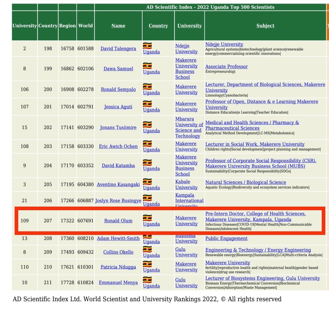329x312 pixels.
Task: Open Gulu University link in Emmanuel Menya's row
Action: [186, 283]
